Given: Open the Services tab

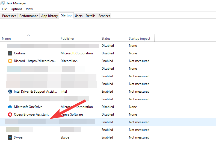Looking at the screenshot, I should tap(104, 16).
